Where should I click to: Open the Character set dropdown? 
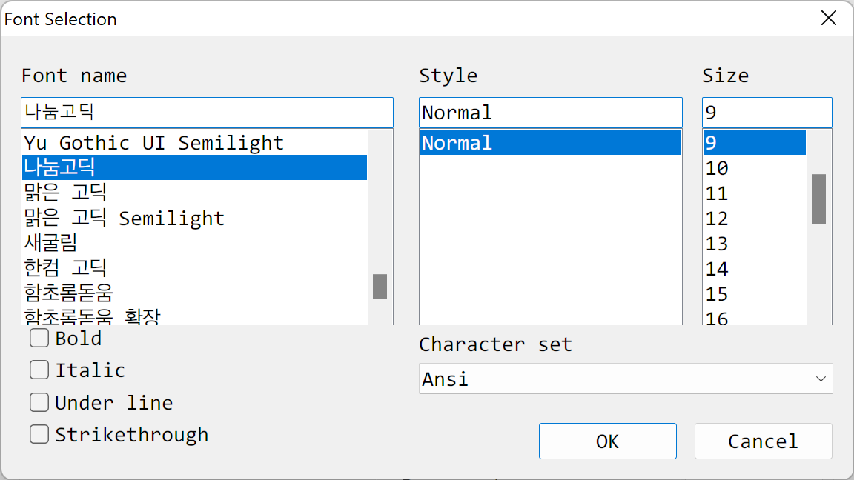point(626,379)
